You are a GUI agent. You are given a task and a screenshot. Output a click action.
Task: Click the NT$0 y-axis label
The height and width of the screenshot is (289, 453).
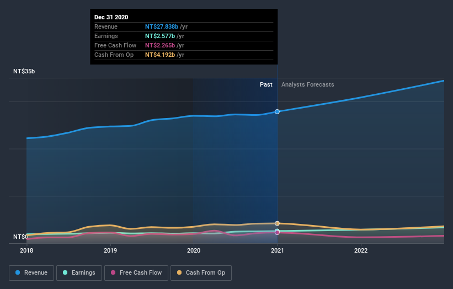pyautogui.click(x=21, y=237)
